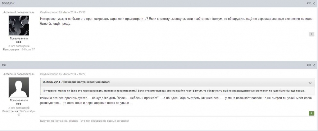
Task: Click bonfunk's anime avatar image
Action: click(x=19, y=26)
